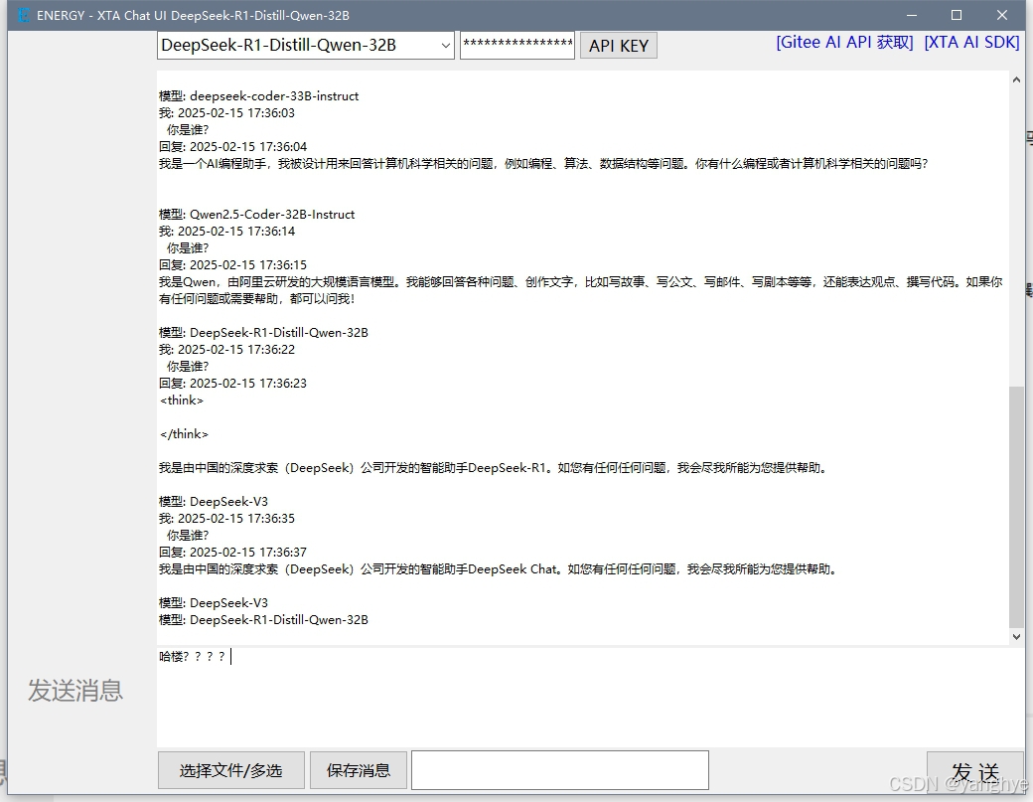Click the 发送 send button

click(975, 771)
